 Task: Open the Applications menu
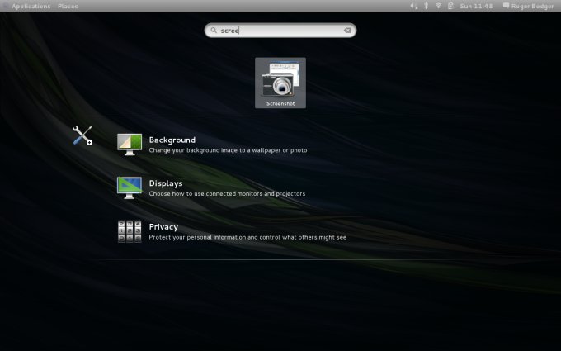(31, 7)
